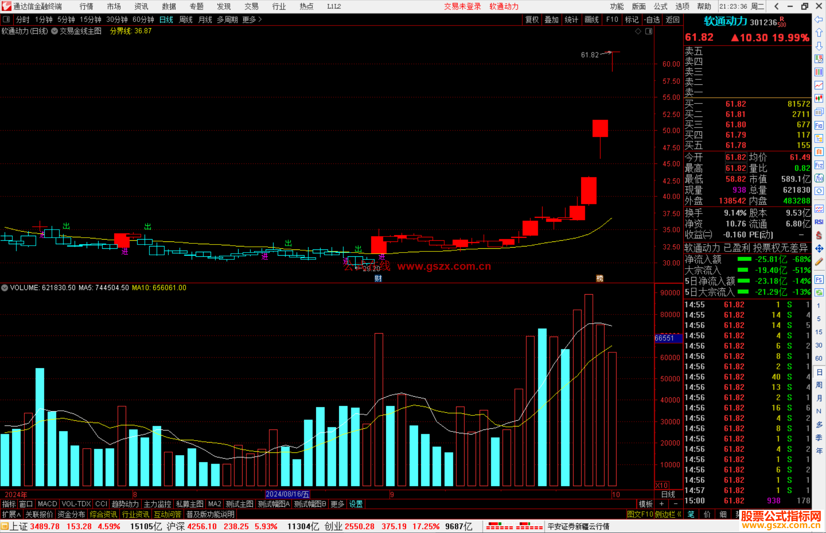Open the orange document sidebar icon
Screen dimensions: 826x533
(x=819, y=152)
